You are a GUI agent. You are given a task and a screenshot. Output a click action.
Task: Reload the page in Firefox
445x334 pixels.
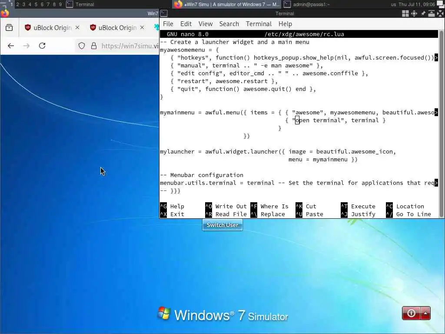(x=42, y=46)
